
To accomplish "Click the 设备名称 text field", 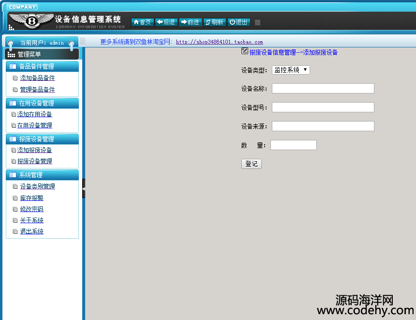I will pos(323,88).
